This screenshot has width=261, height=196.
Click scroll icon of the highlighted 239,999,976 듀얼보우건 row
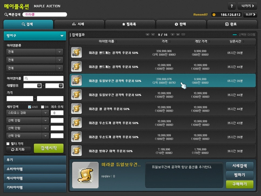76,81
